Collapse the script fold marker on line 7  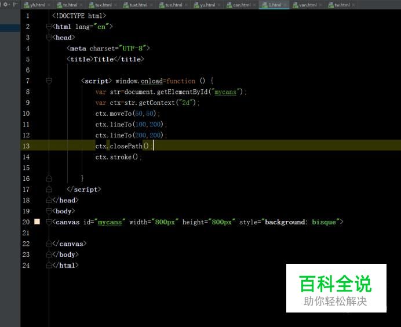click(49, 81)
